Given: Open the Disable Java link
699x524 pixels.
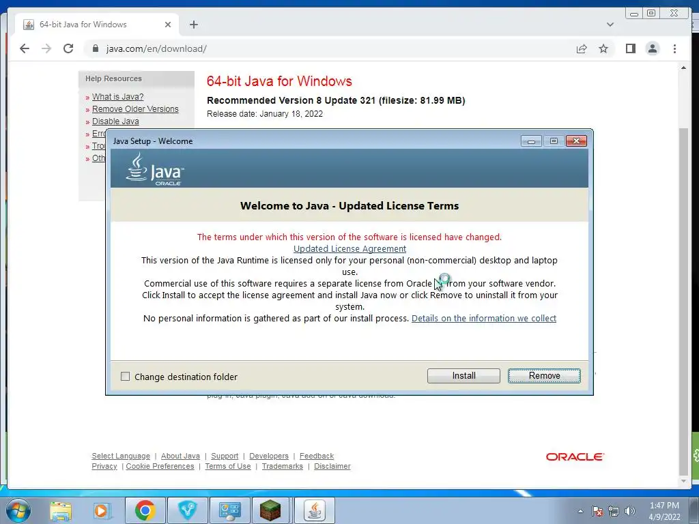Looking at the screenshot, I should click(115, 121).
